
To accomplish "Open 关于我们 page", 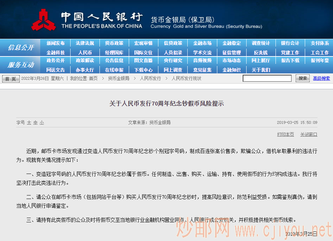I will tap(261, 70).
